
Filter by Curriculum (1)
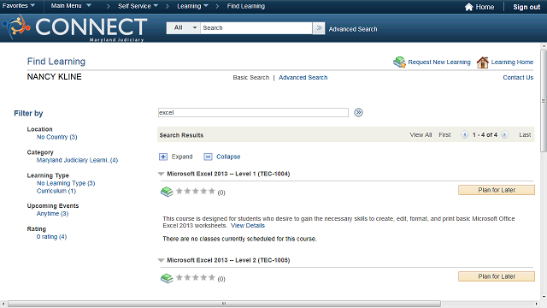click(x=56, y=191)
